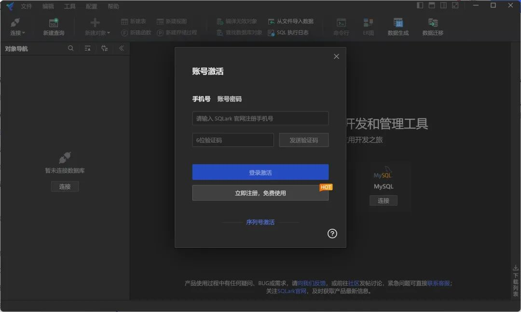Switch to the 账号密码 tab

(x=229, y=99)
